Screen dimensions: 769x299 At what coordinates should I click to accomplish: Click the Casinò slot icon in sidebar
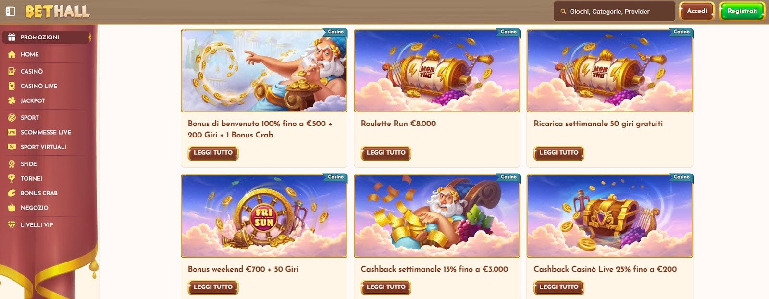click(12, 71)
